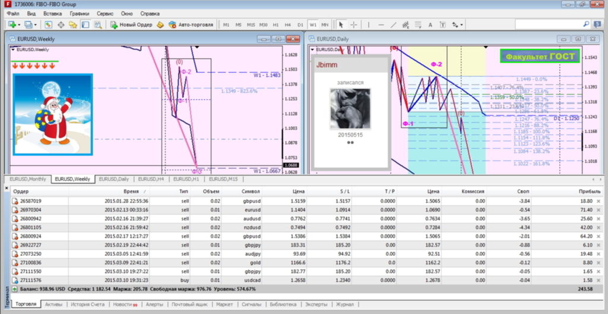The image size is (608, 314).
Task: Select the vertical line drawing tool
Action: (368, 25)
